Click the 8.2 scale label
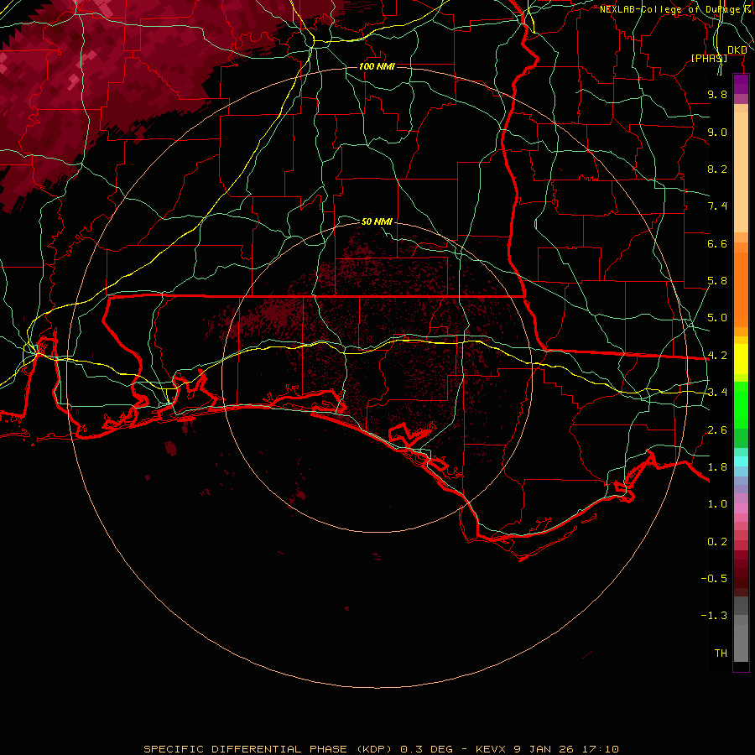 pos(717,169)
